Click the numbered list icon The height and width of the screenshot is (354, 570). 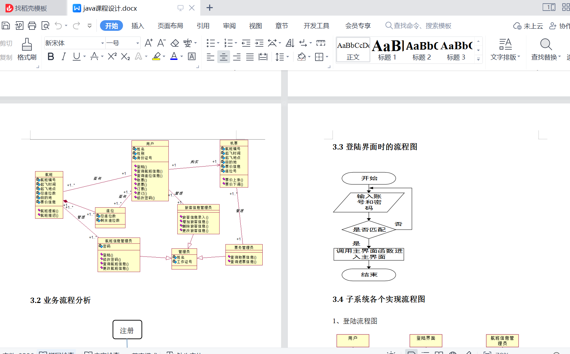pos(229,43)
